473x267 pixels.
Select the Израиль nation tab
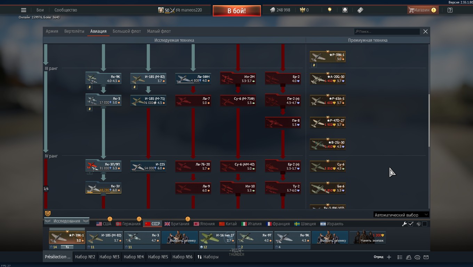point(332,224)
